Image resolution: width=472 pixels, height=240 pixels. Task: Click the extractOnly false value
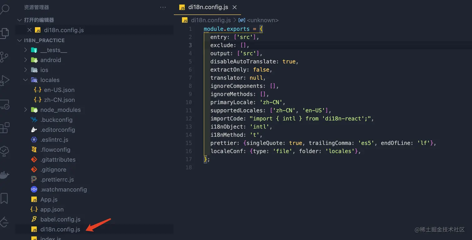[x=261, y=69]
